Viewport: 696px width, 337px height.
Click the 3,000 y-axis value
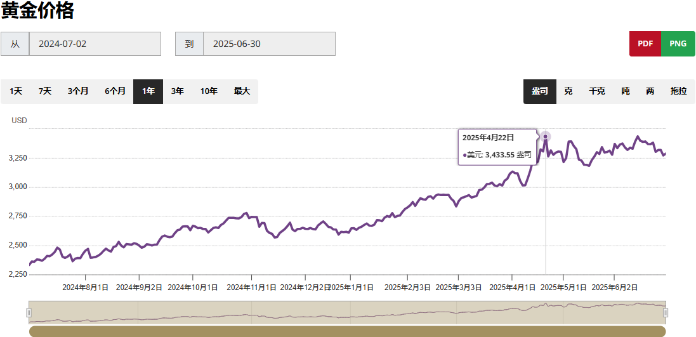[18, 187]
